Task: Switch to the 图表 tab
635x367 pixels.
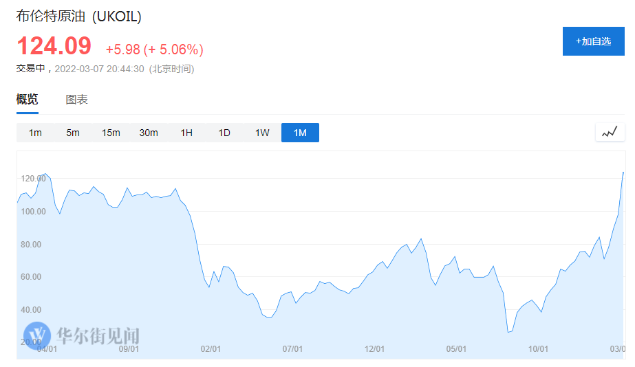Action: [76, 100]
